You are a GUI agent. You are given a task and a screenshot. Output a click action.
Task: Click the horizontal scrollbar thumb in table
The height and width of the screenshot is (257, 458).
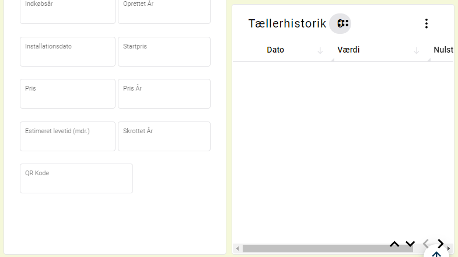click(328, 248)
